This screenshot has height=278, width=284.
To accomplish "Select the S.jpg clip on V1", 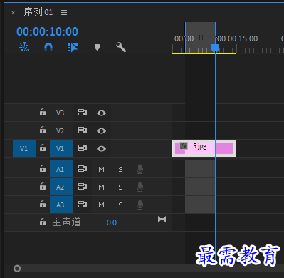I will 204,148.
